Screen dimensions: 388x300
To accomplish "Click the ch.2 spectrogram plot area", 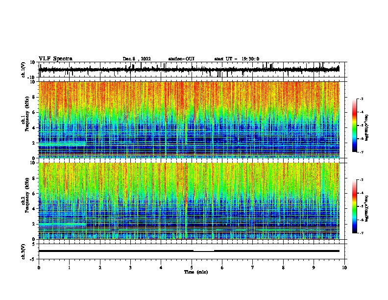I will coord(189,201).
